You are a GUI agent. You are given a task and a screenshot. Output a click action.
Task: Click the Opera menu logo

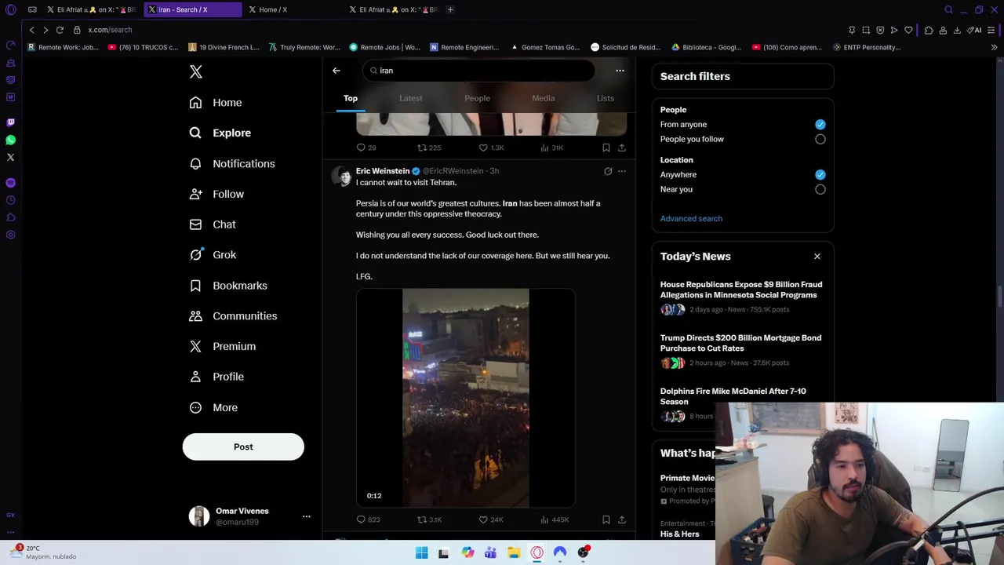coord(10,10)
